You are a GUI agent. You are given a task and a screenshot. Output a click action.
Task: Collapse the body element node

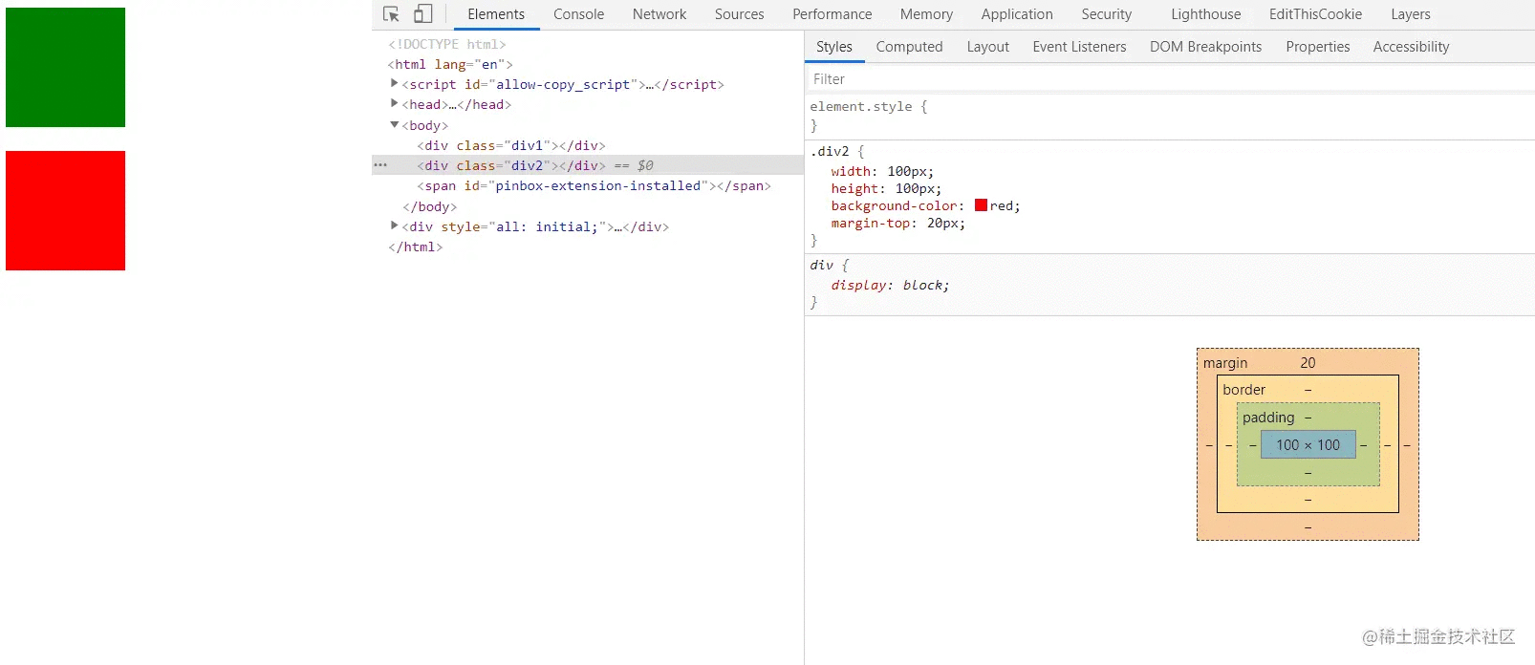click(x=394, y=125)
